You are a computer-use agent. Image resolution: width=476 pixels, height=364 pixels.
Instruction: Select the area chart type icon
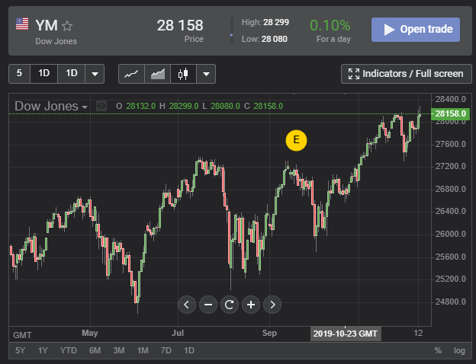coord(157,74)
